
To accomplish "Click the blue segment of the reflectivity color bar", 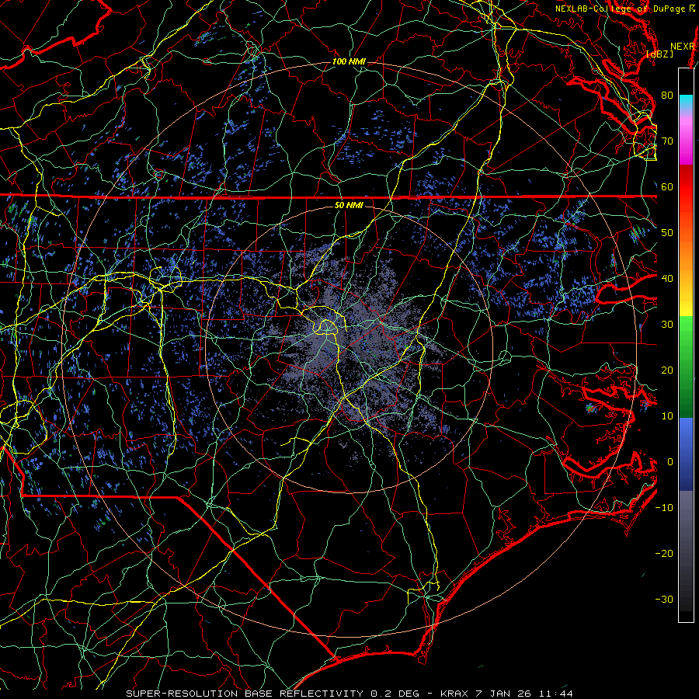I will (x=686, y=454).
